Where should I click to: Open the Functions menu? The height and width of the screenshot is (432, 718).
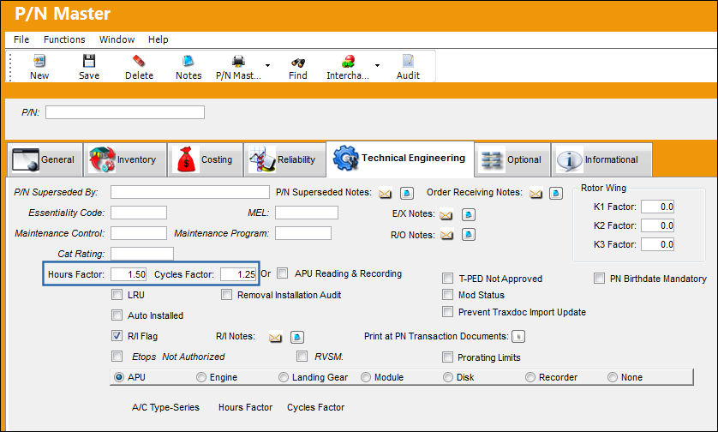click(x=64, y=39)
